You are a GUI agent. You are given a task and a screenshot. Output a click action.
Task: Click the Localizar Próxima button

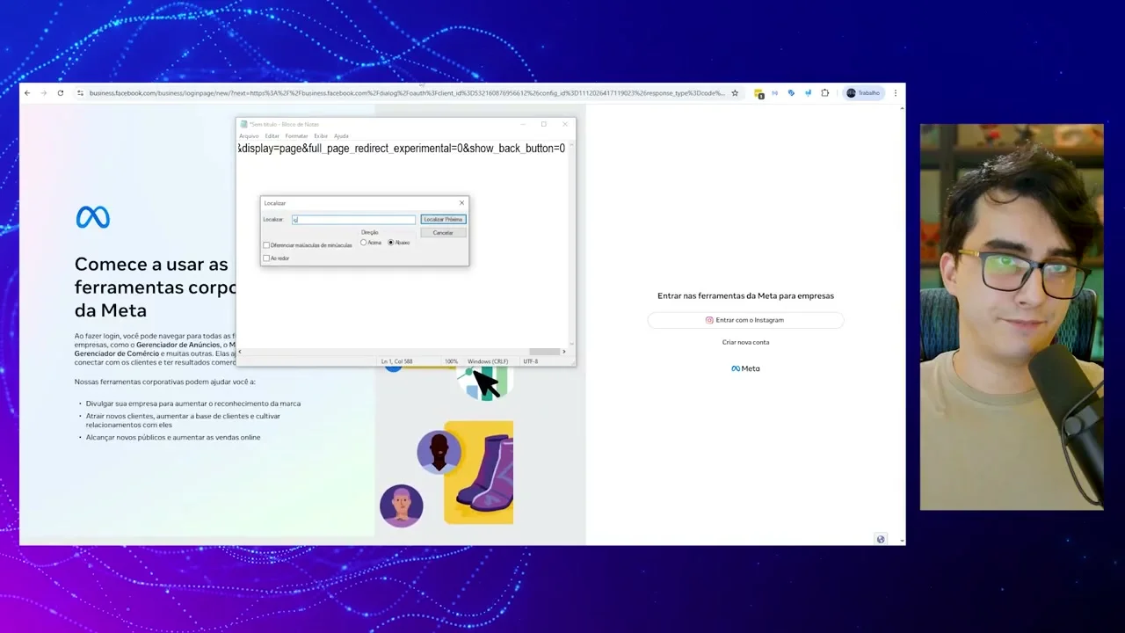(x=443, y=219)
